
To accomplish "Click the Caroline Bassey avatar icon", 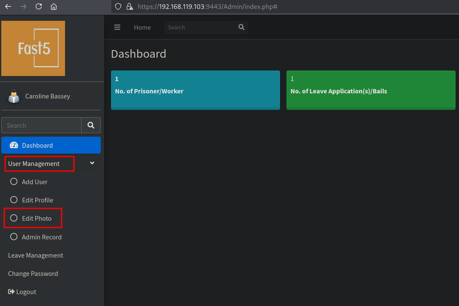I will (x=14, y=96).
